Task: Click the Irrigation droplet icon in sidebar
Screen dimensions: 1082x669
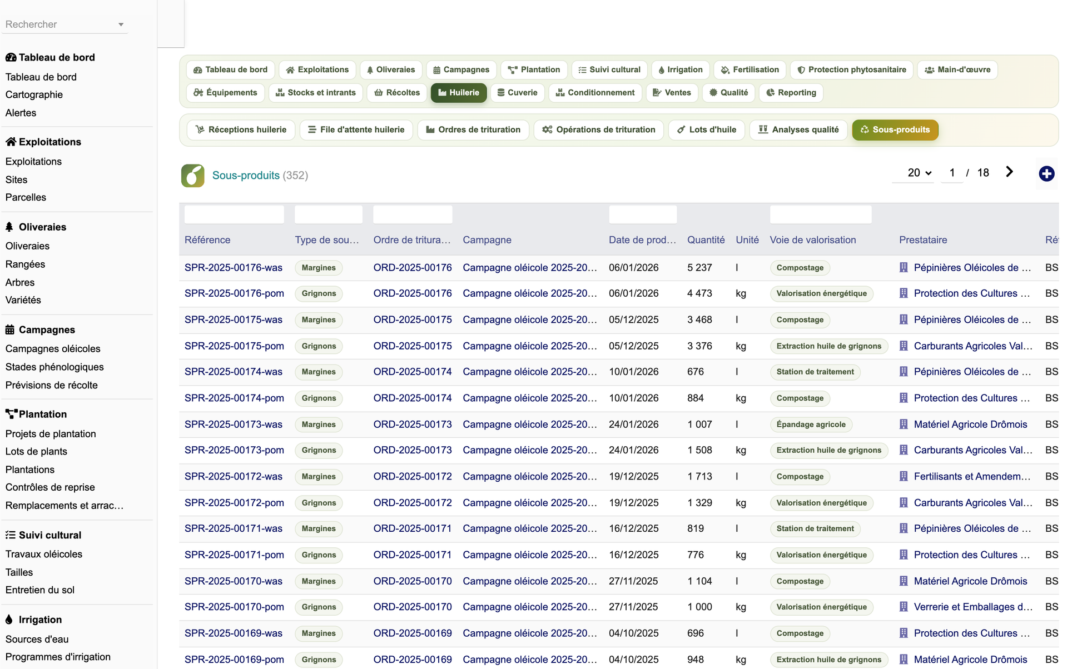Action: click(9, 620)
